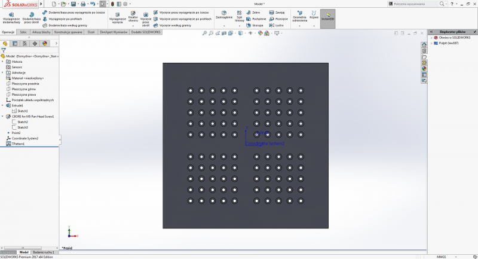Select the Kreator otworów hole wizard

tap(133, 17)
